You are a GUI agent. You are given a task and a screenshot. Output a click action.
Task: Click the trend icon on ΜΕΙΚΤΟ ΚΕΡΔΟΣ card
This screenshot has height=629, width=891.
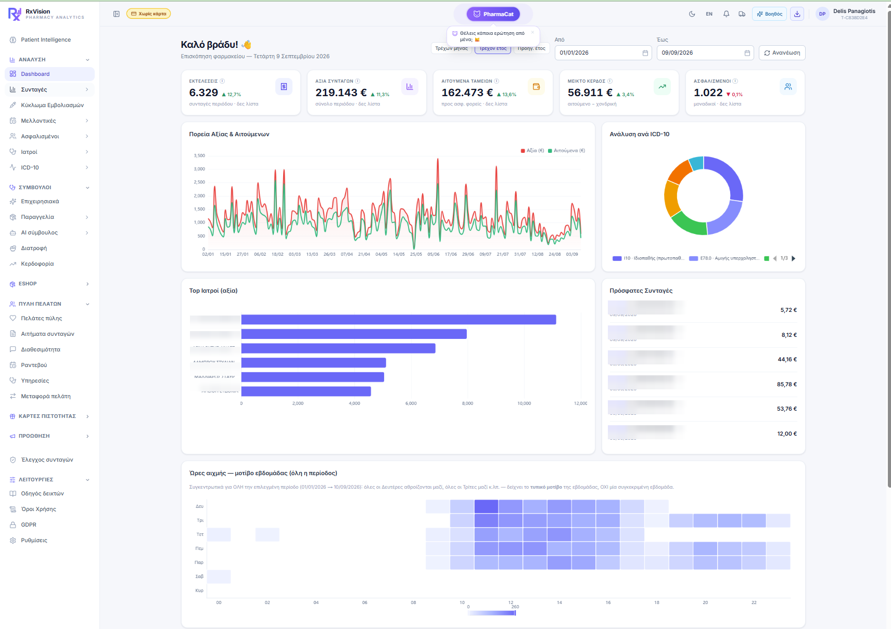coord(662,87)
